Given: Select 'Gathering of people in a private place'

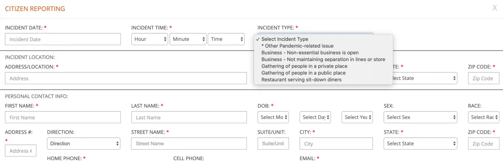Looking at the screenshot, I should (323, 66).
